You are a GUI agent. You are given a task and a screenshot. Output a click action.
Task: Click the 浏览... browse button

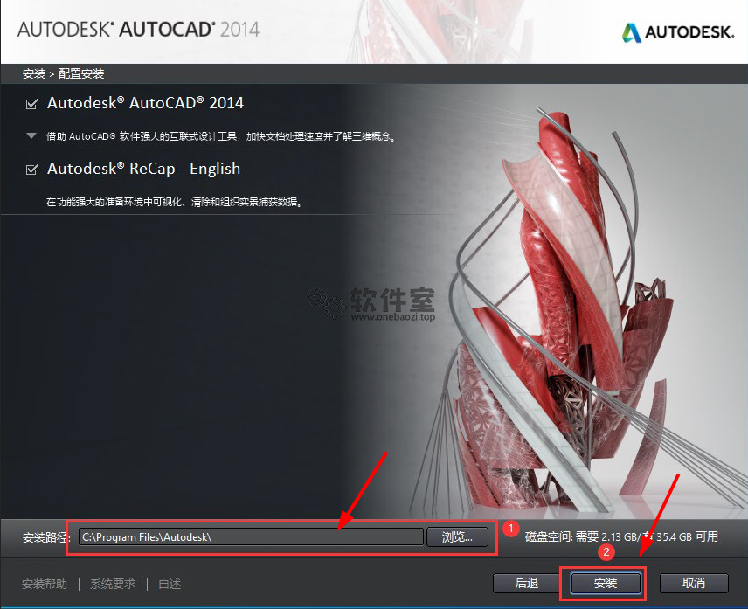coord(457,537)
